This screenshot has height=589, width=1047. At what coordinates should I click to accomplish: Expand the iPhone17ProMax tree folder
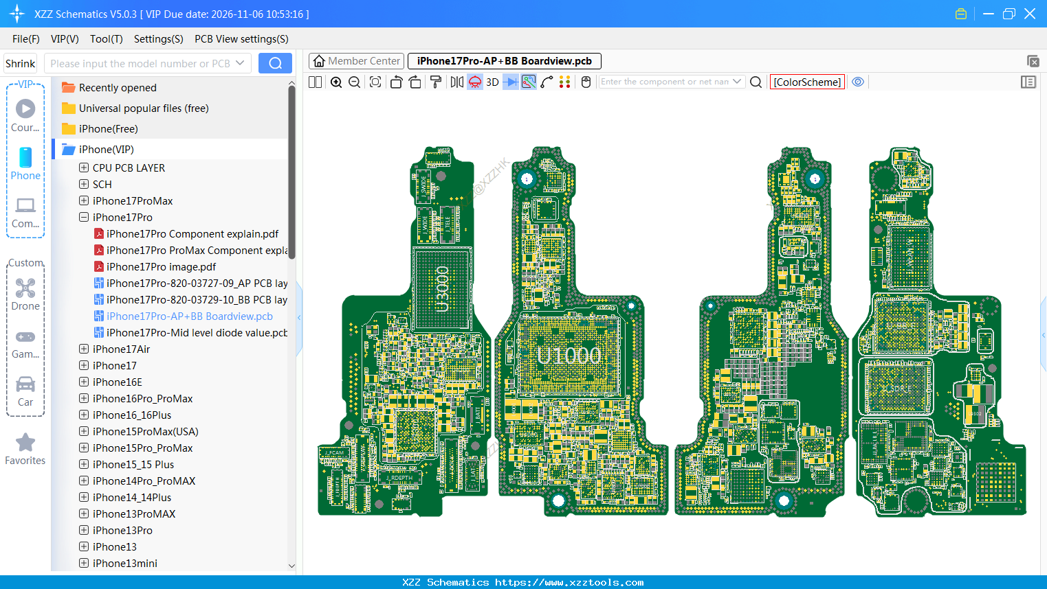coord(84,201)
